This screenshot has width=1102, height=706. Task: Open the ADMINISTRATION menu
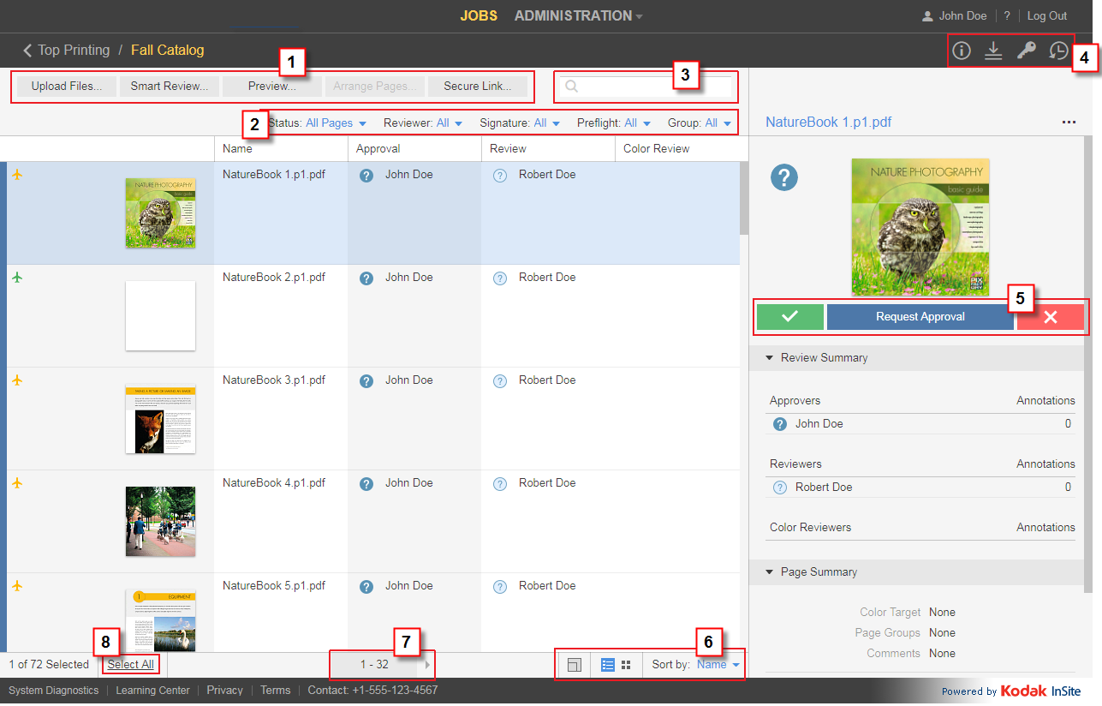[578, 15]
